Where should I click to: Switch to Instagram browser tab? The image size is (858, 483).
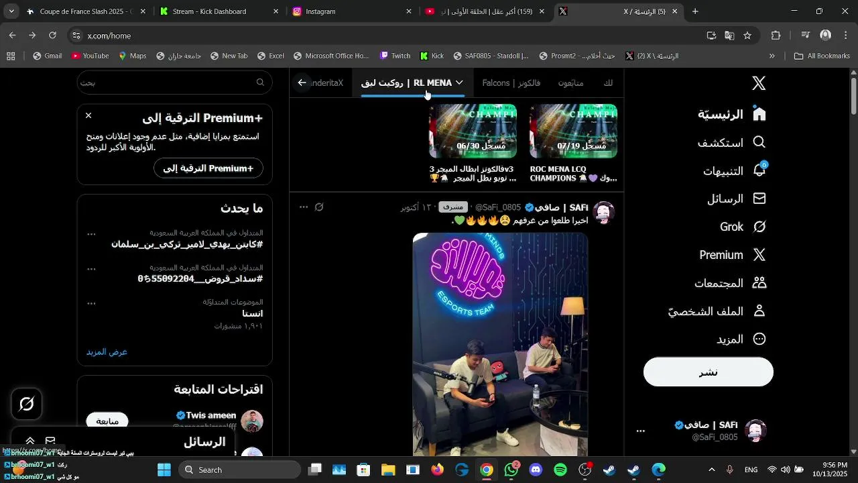pos(352,11)
